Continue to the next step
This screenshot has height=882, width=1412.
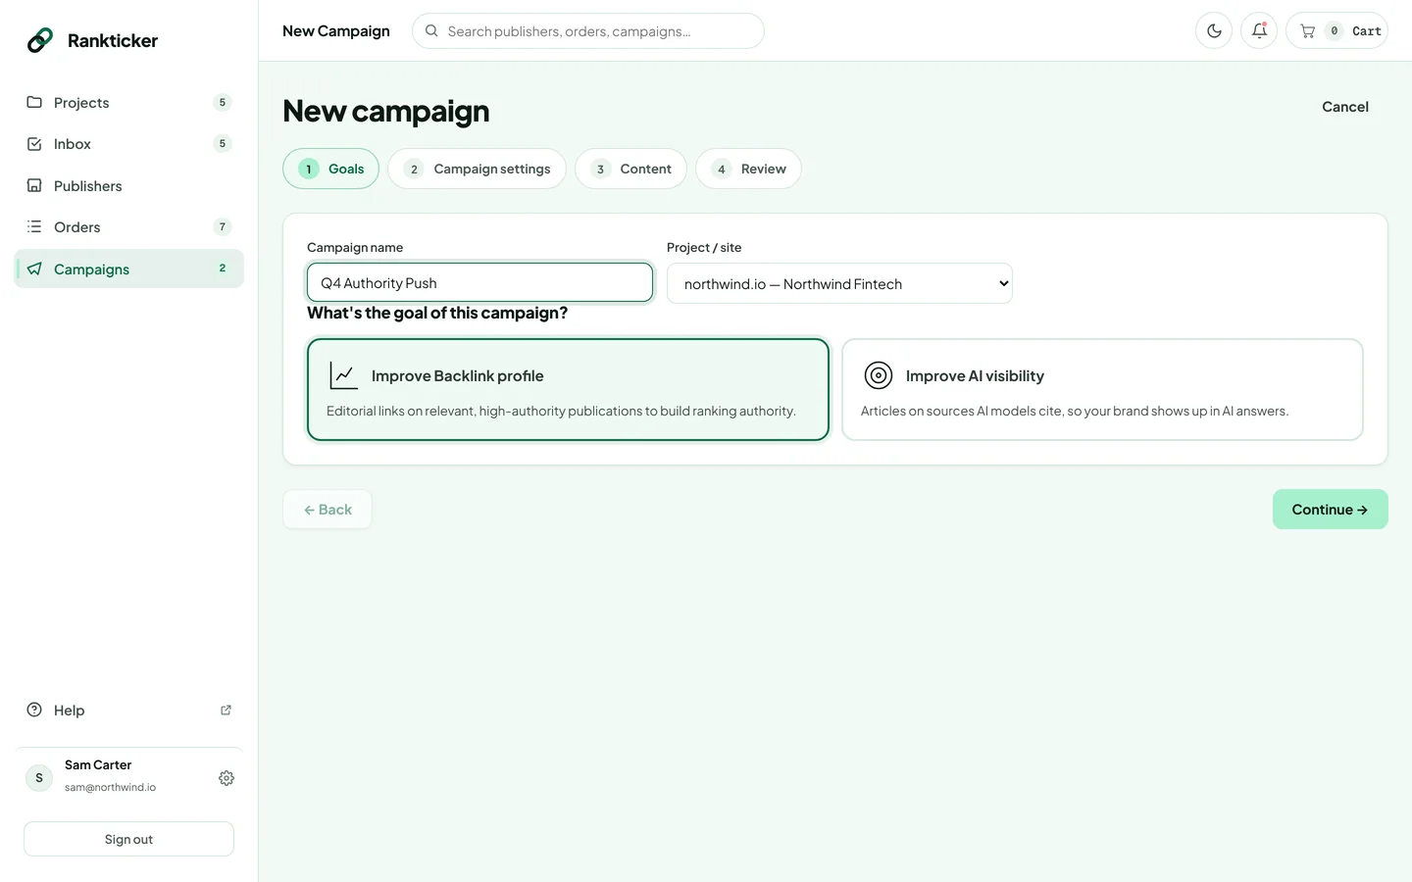[1331, 510]
